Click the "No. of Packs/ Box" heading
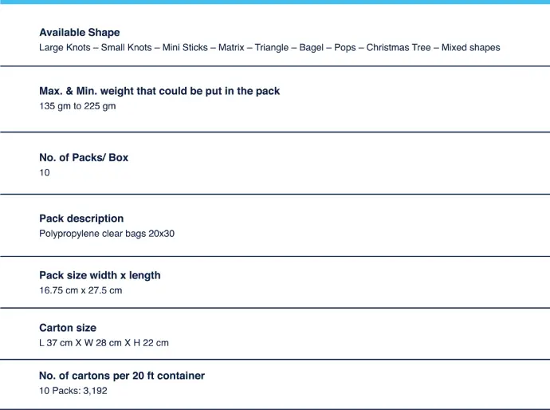Screen dimensions: 550x410 84,157
